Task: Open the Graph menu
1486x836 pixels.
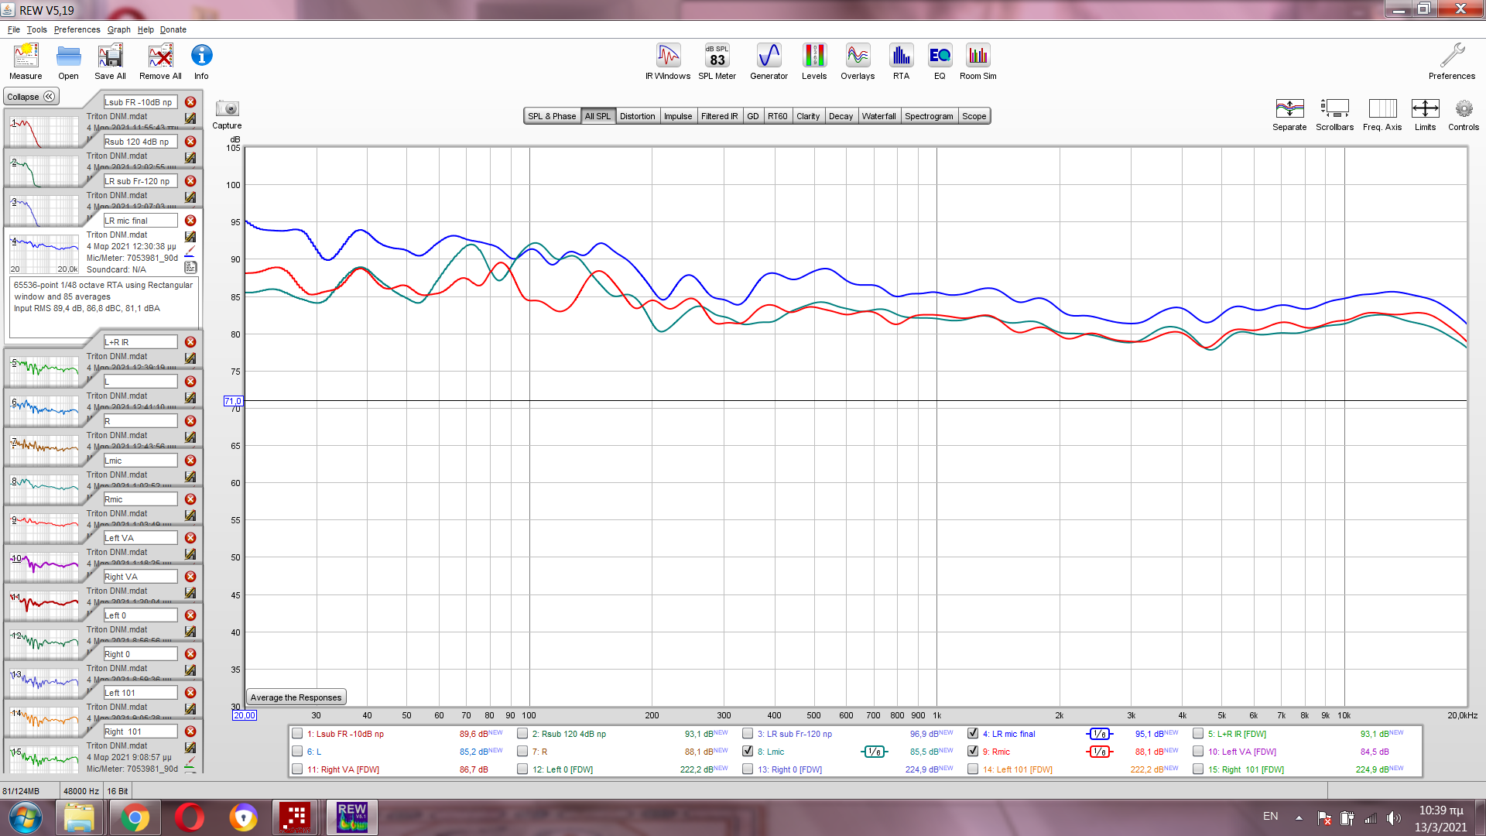Action: coord(118,29)
